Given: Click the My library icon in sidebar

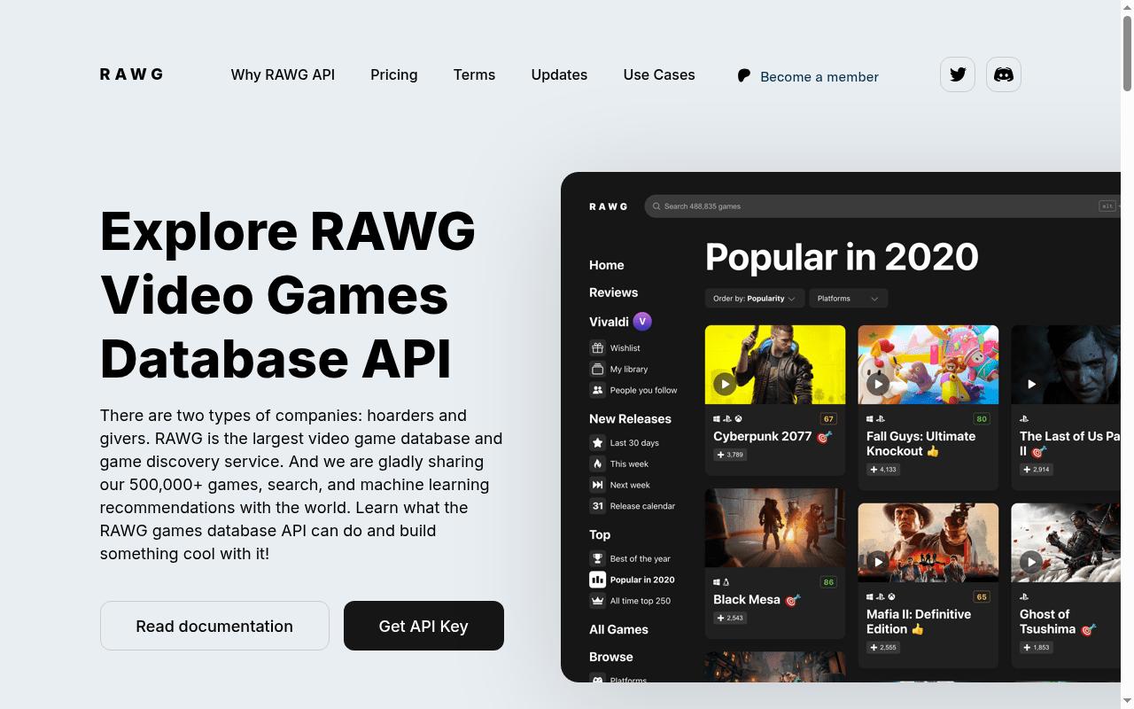Looking at the screenshot, I should (x=597, y=369).
